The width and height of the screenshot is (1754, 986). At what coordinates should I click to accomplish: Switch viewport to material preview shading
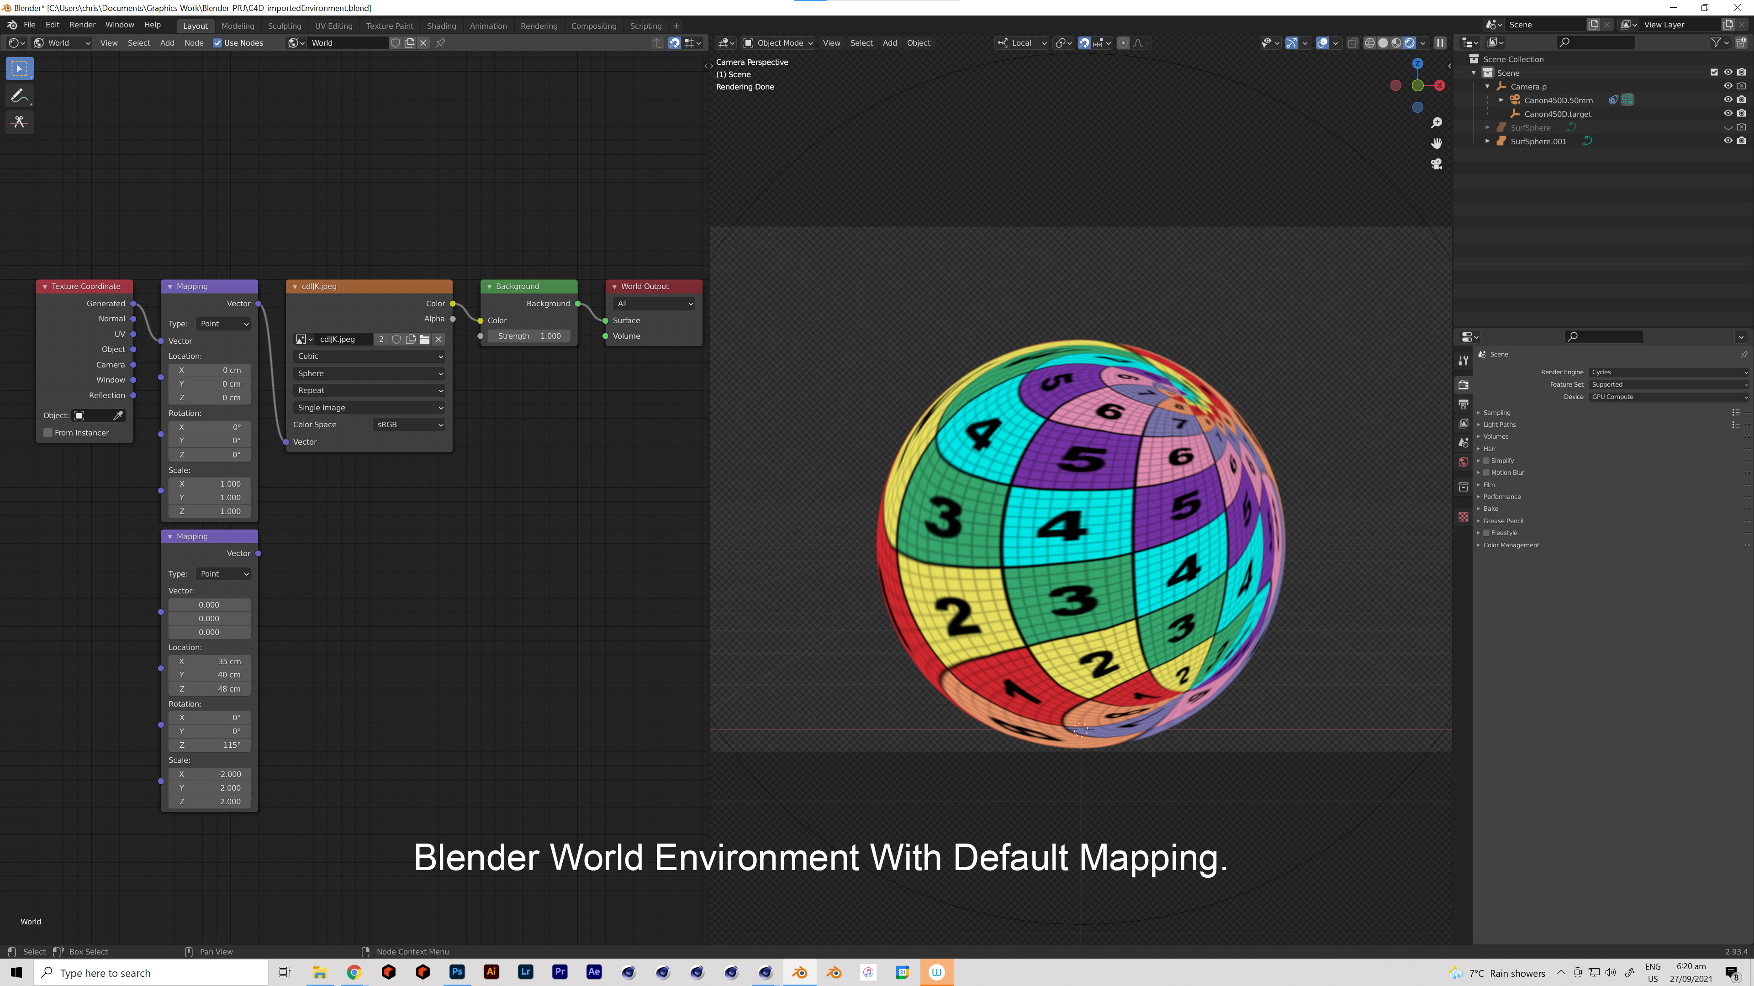click(1396, 43)
